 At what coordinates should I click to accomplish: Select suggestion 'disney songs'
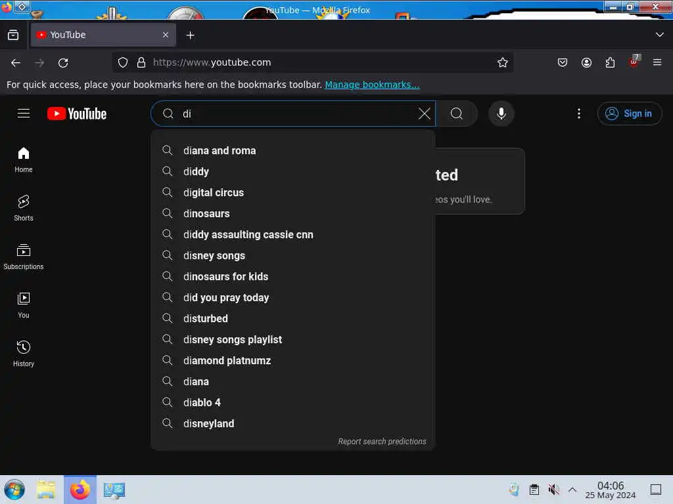pyautogui.click(x=293, y=255)
